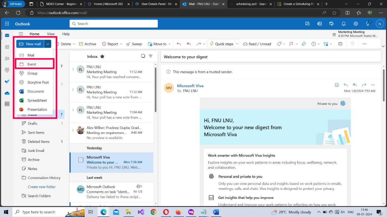Screen dimensions: 387x217
Task: Open Microsoft Edge on the taskbar
Action: tap(104, 212)
